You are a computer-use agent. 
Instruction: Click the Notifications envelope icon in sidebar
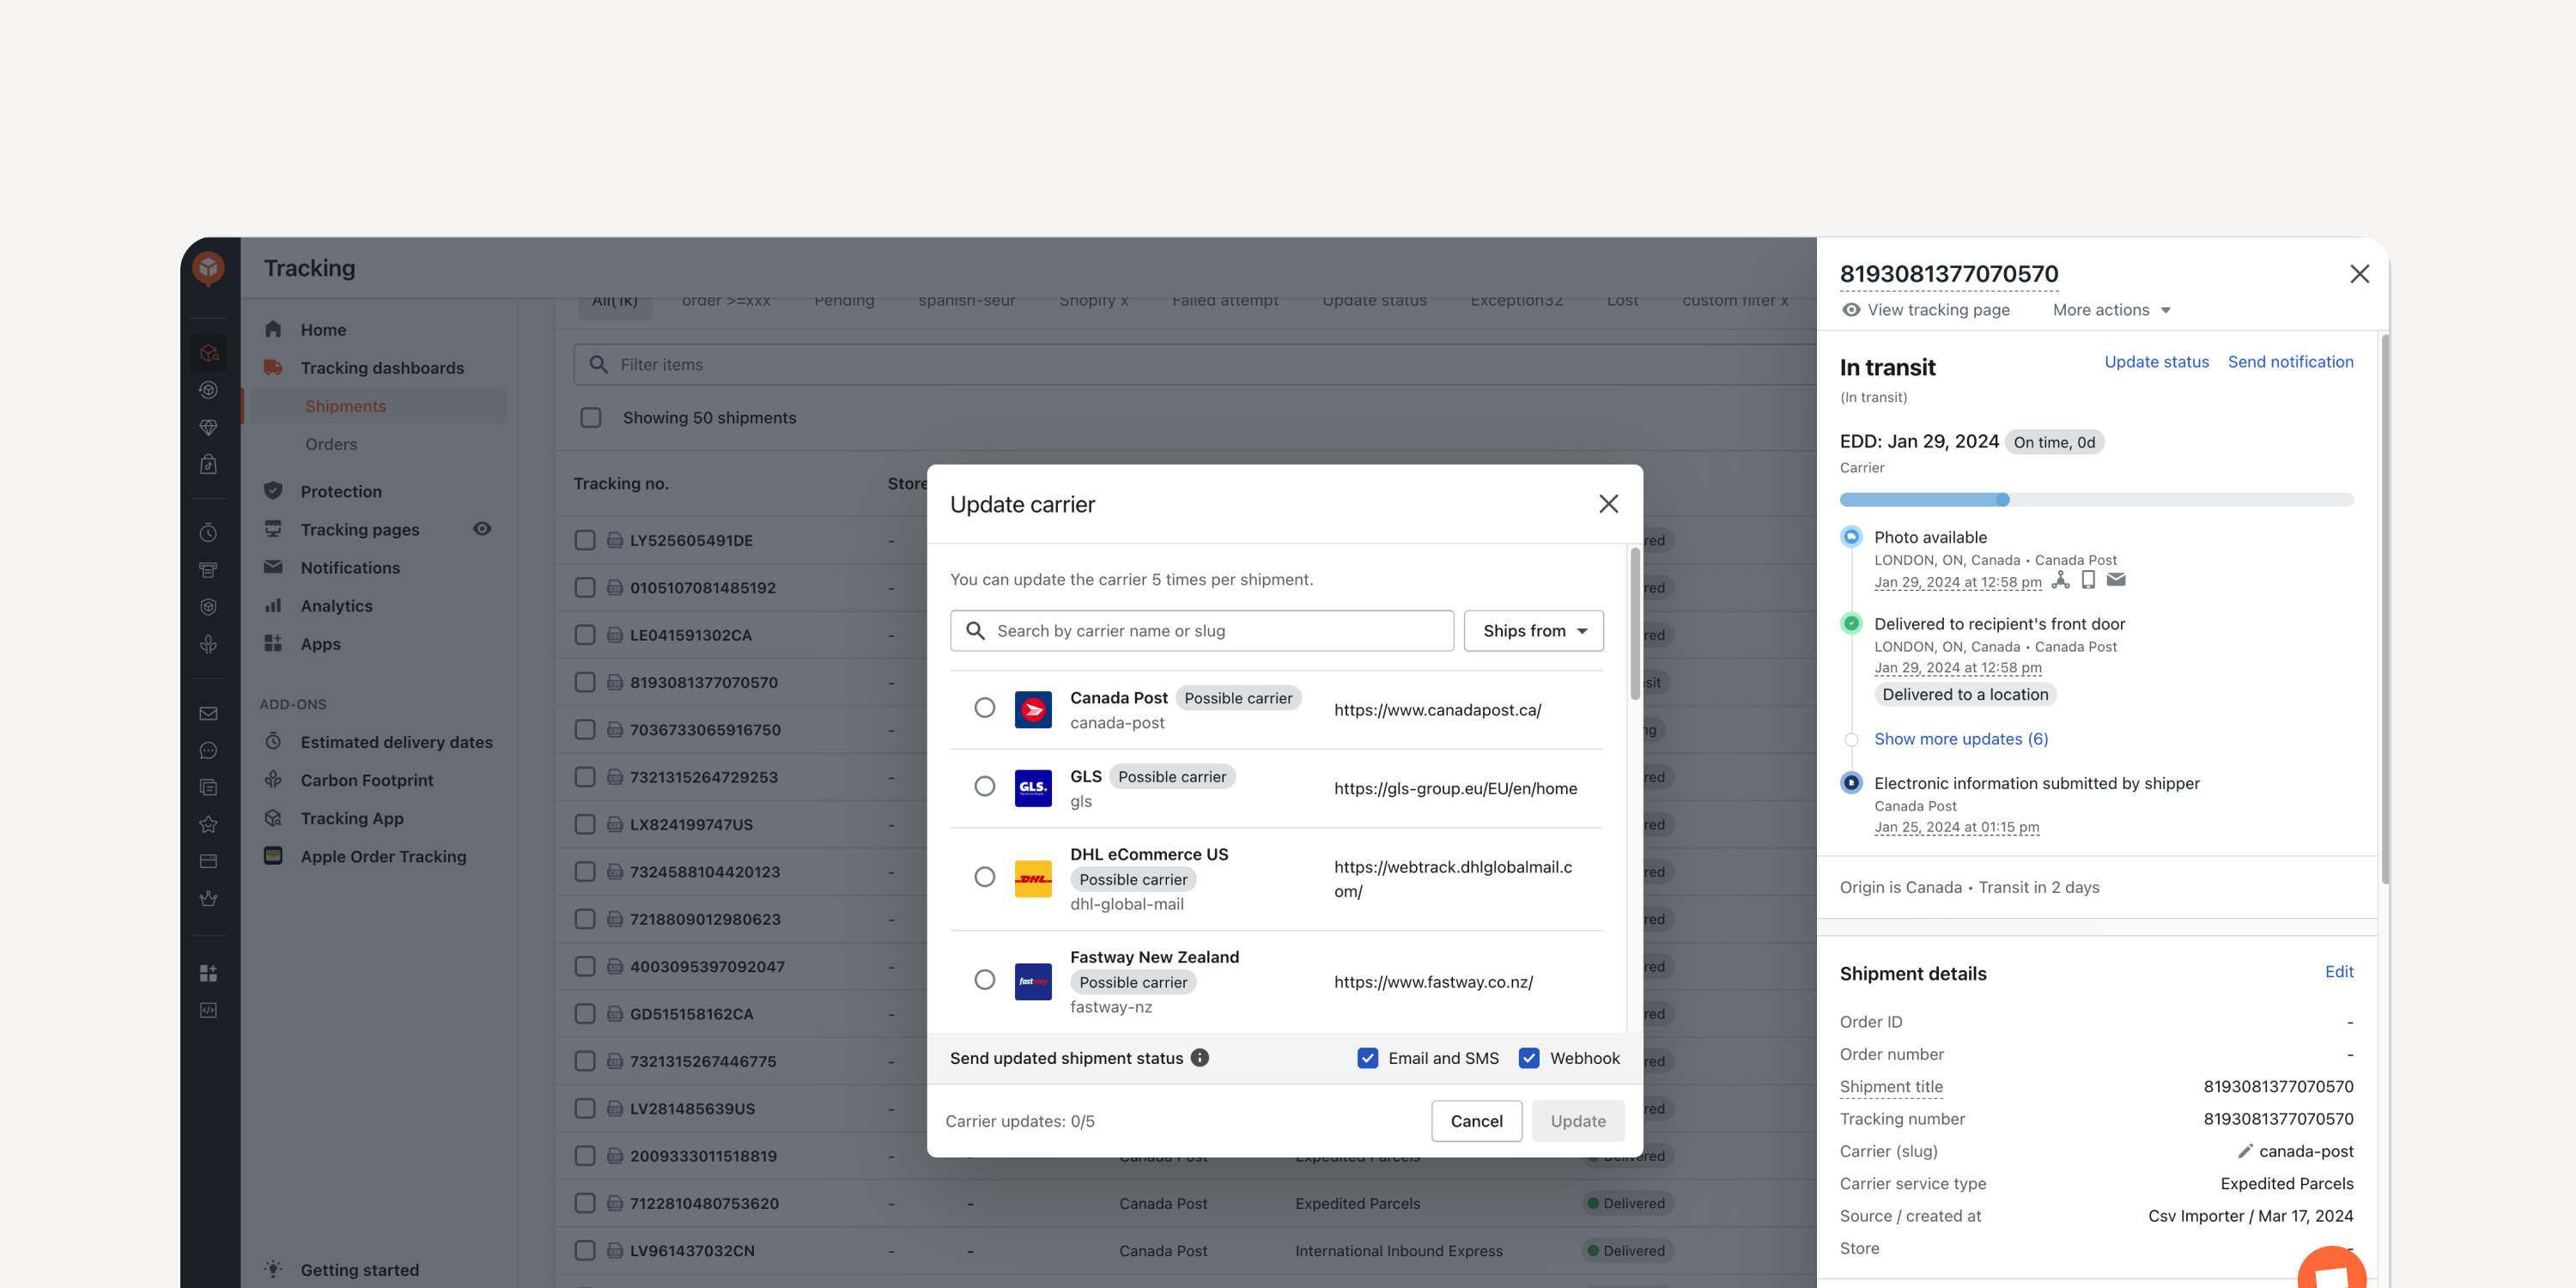[x=273, y=567]
